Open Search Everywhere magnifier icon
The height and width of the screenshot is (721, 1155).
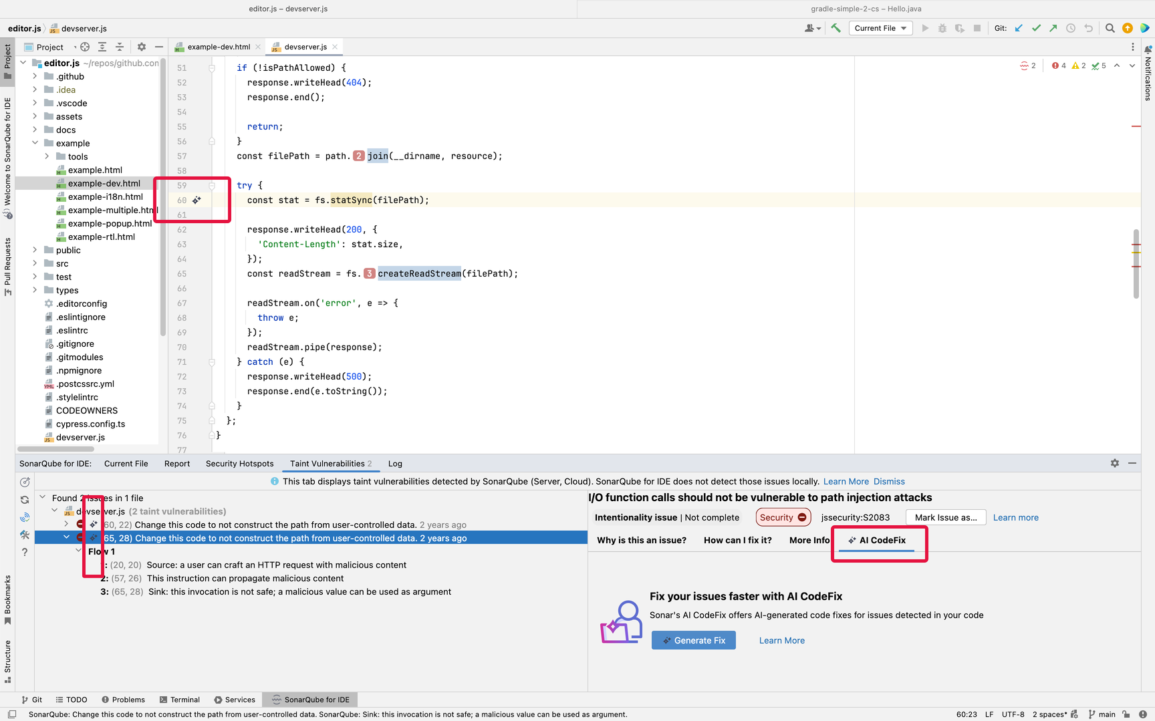click(1110, 28)
